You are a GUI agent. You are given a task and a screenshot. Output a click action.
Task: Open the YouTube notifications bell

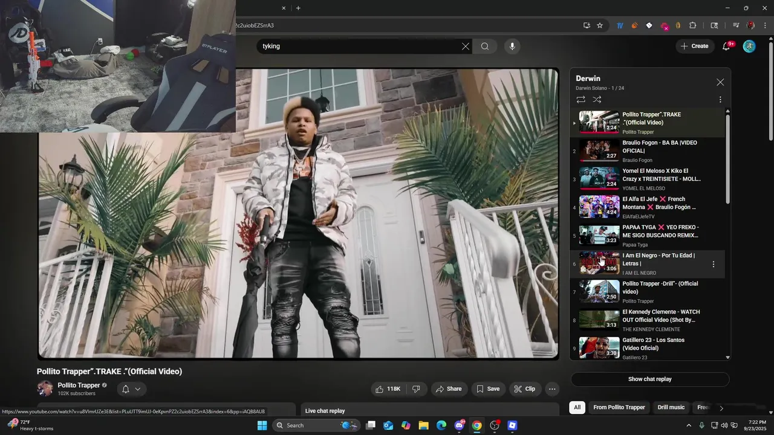pos(727,46)
